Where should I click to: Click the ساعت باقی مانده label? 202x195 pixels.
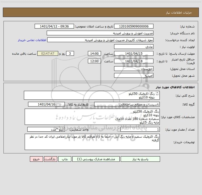point(24,54)
